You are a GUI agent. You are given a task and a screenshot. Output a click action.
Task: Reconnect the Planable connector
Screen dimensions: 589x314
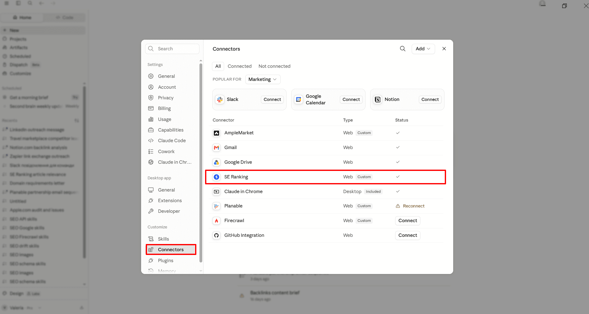(x=414, y=206)
